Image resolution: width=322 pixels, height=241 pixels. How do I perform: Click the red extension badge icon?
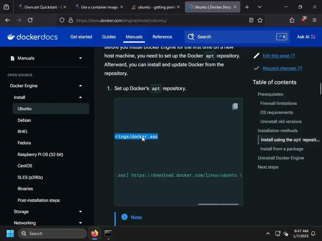(x=303, y=20)
